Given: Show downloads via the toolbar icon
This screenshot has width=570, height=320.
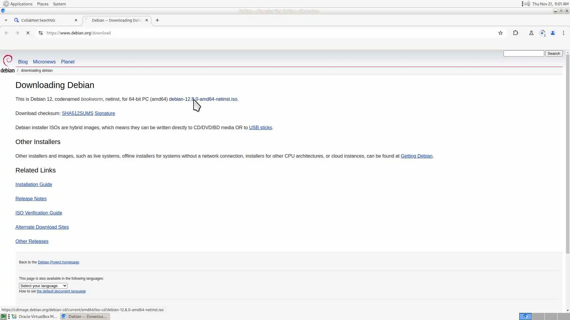Looking at the screenshot, I should [x=542, y=33].
